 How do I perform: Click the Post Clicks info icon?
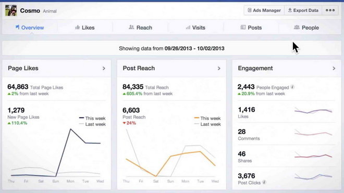264,182
